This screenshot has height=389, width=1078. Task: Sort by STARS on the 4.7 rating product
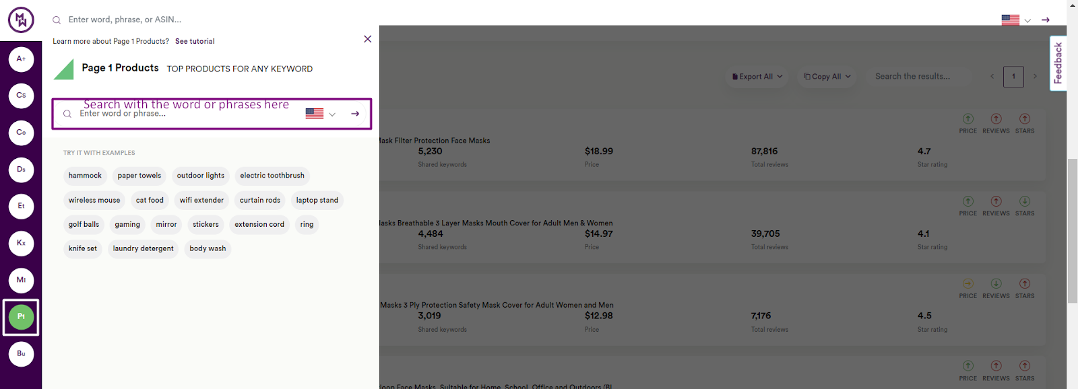[1025, 119]
